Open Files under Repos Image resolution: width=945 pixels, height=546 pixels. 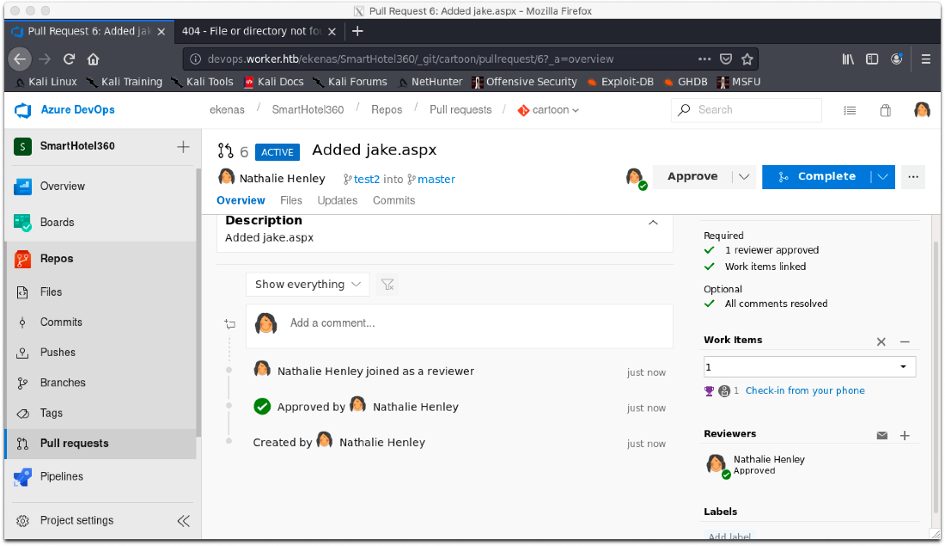click(x=52, y=292)
